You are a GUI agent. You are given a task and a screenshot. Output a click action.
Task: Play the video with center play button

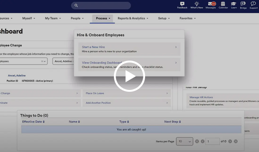point(129,76)
